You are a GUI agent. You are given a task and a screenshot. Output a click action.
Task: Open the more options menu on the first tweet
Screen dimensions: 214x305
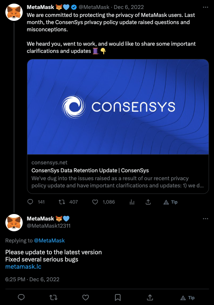[x=205, y=7]
